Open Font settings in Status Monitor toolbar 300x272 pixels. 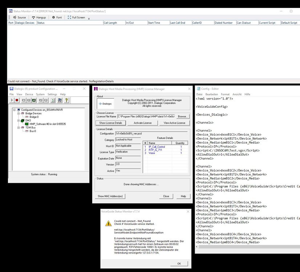coord(57,17)
